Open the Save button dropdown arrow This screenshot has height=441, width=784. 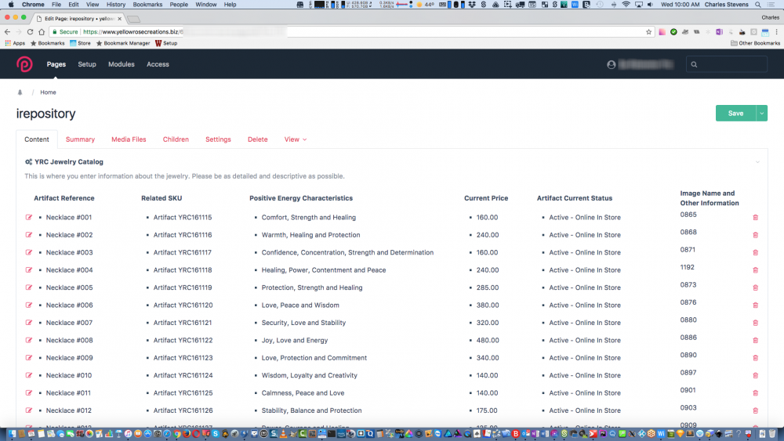point(761,114)
